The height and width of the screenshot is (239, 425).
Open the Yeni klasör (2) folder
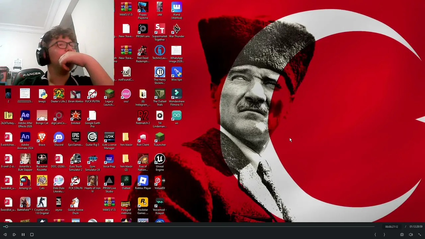tap(126, 163)
